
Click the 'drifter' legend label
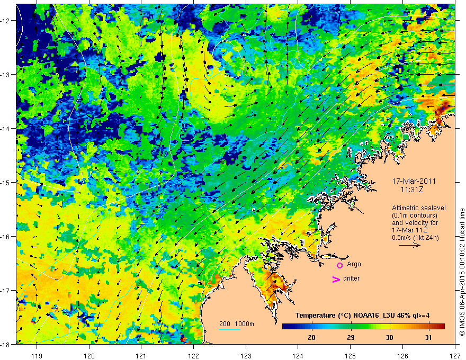tap(351, 278)
